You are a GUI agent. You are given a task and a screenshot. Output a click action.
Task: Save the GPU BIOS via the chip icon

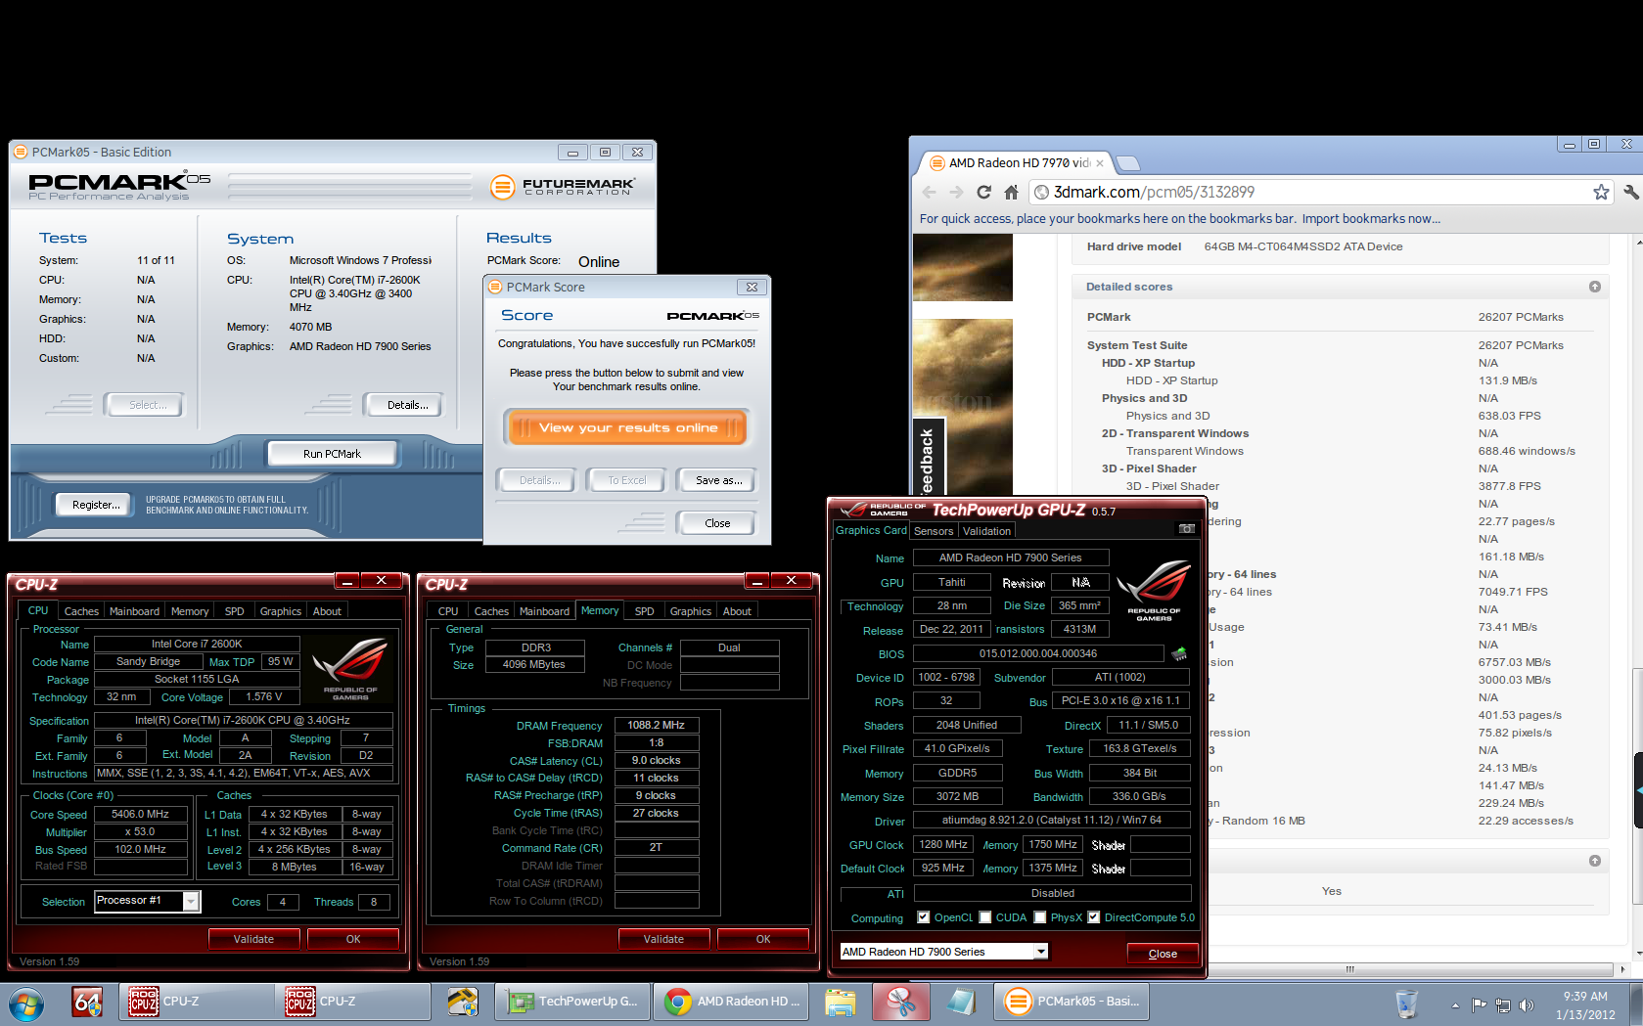pyautogui.click(x=1179, y=653)
